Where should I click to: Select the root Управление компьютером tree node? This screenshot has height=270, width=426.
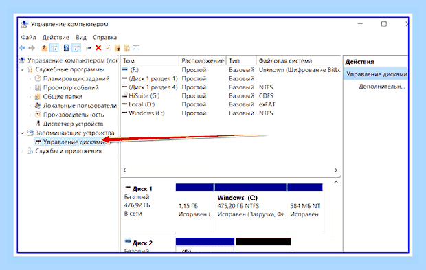point(73,60)
